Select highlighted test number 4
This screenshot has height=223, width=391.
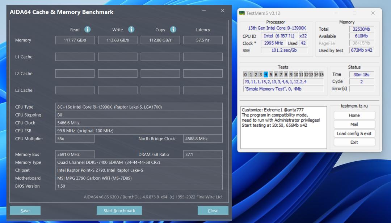266,75
